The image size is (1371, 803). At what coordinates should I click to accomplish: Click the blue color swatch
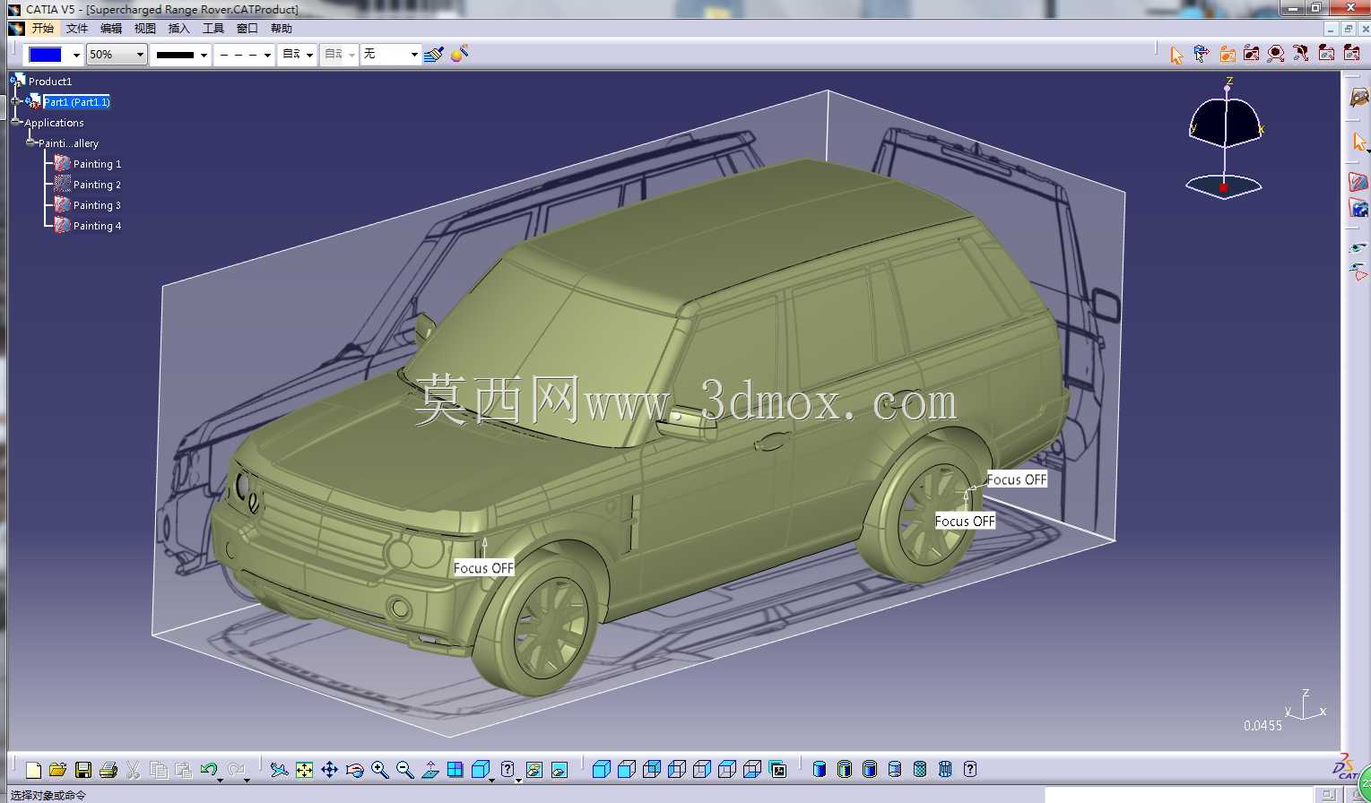pos(46,55)
